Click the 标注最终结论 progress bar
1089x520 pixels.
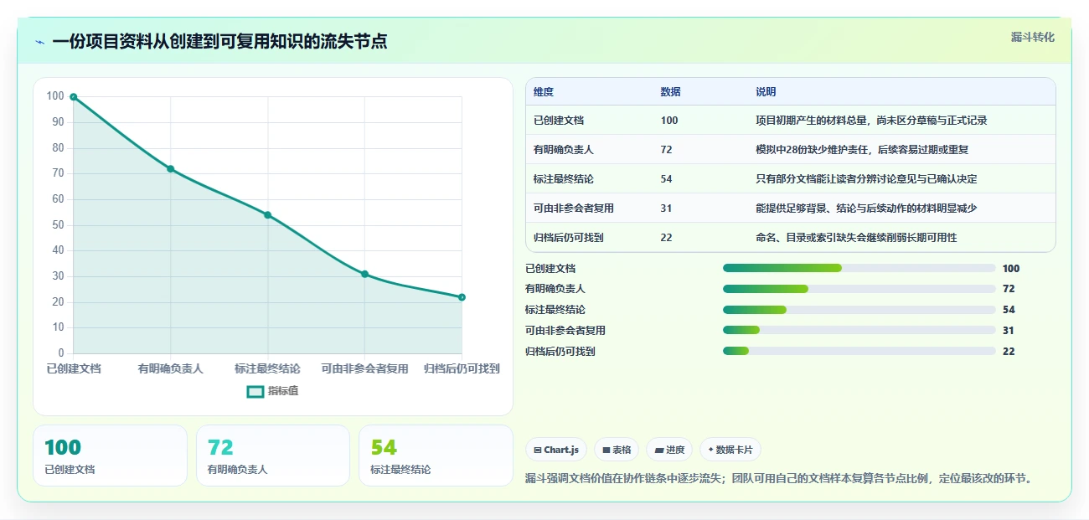pyautogui.click(x=859, y=310)
